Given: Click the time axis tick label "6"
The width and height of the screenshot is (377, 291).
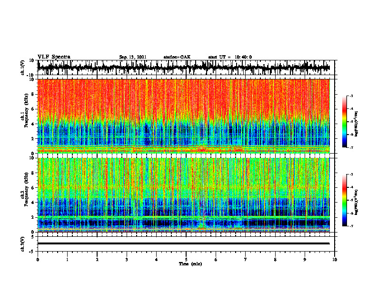Looking at the screenshot, I should (x=216, y=260).
